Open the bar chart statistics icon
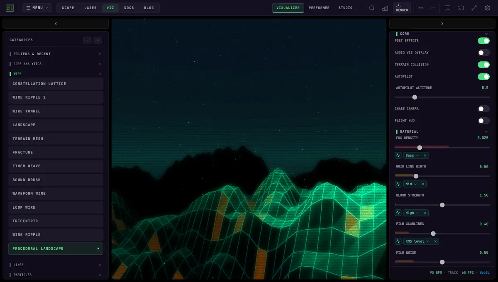This screenshot has height=282, width=498. click(x=385, y=8)
